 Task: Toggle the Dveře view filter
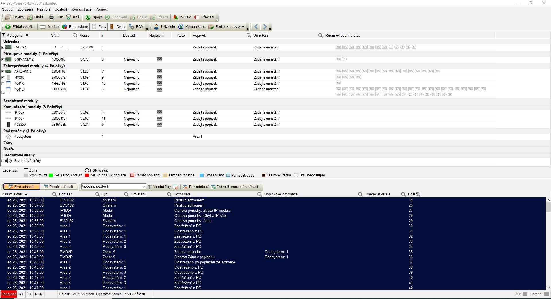pyautogui.click(x=117, y=27)
